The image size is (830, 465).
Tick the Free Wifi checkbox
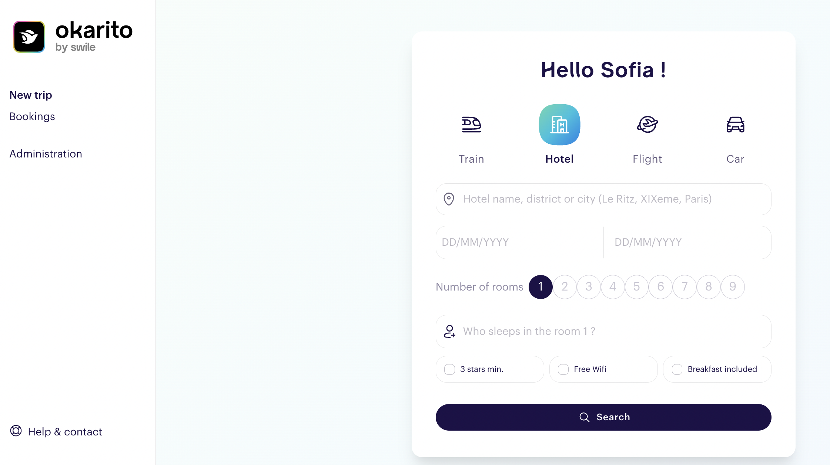tap(563, 369)
